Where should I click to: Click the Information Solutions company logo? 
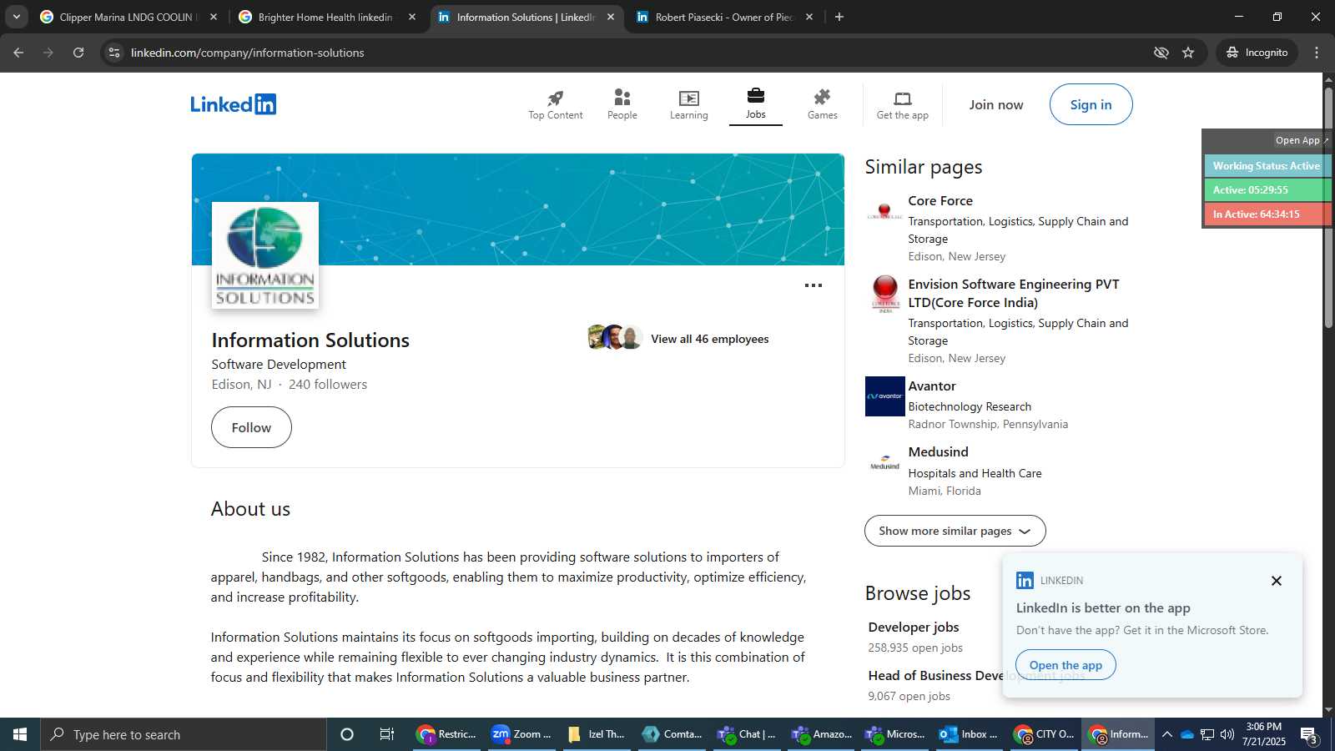tap(265, 255)
